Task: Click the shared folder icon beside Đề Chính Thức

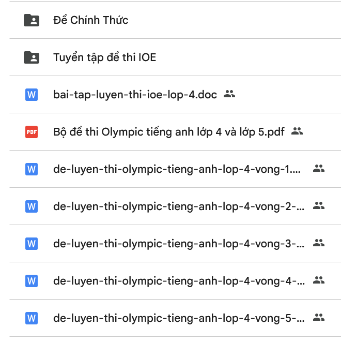Action: tap(32, 20)
